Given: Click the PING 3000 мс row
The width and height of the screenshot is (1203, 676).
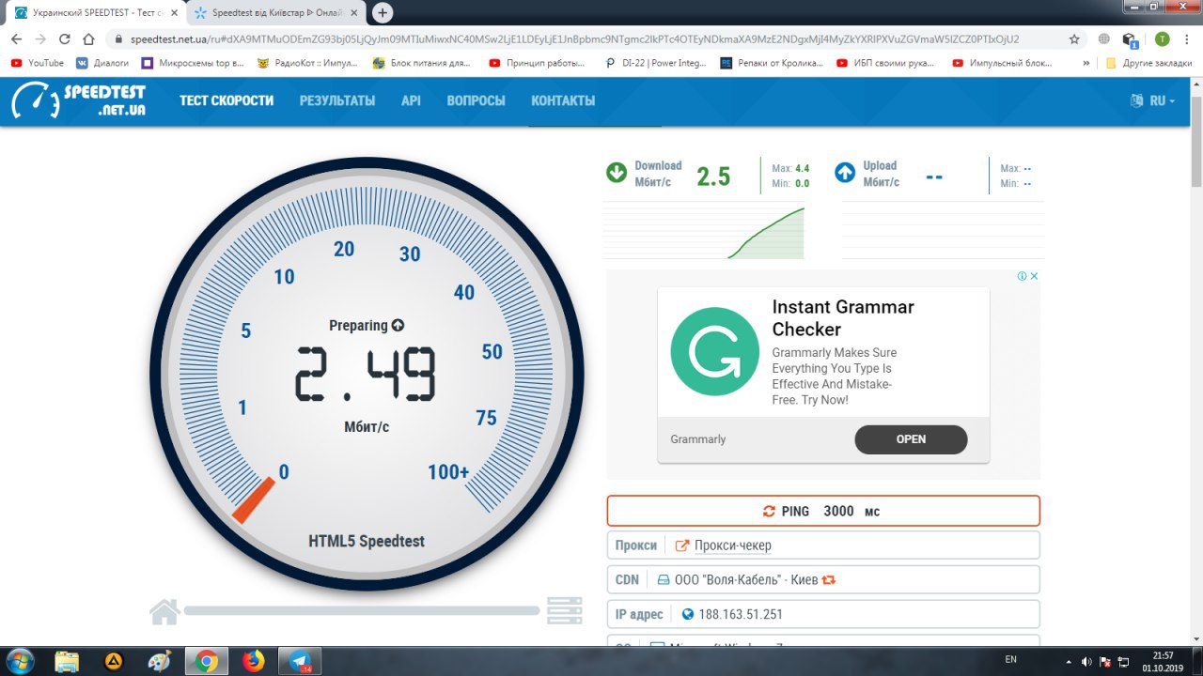Looking at the screenshot, I should 823,511.
